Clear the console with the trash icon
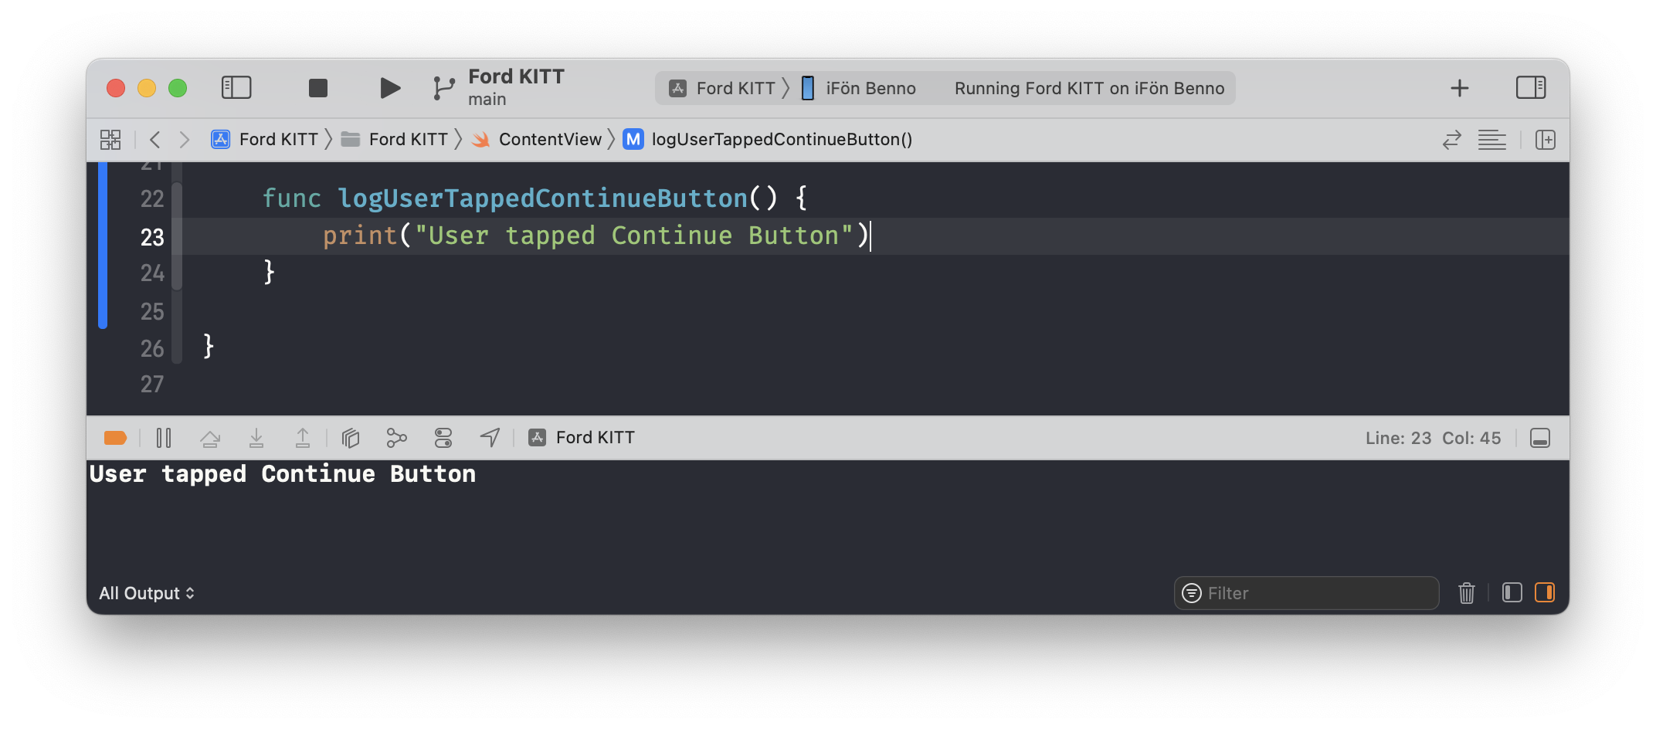1656x729 pixels. click(1467, 593)
